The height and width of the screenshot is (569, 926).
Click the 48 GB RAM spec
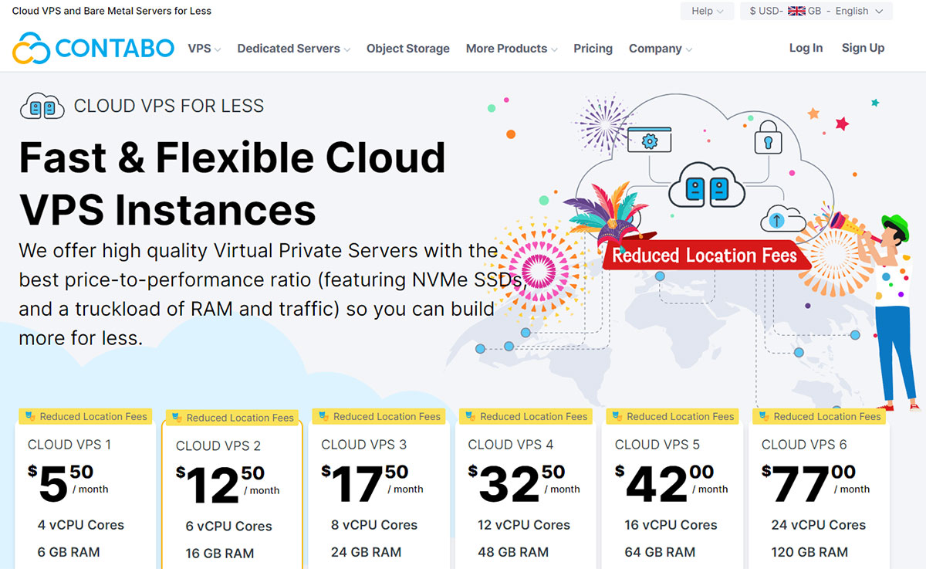(x=513, y=552)
